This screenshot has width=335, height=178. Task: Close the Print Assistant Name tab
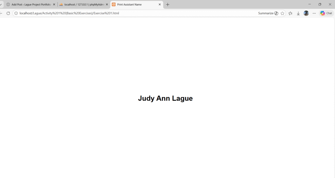coord(160,5)
